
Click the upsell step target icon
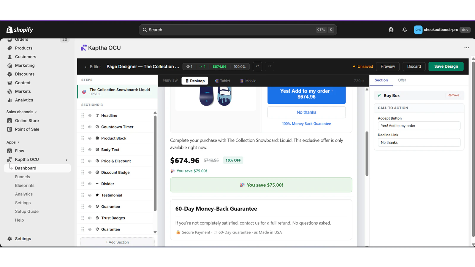[x=84, y=92]
